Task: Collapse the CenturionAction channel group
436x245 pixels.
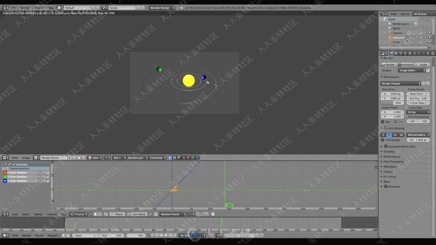Action: point(4,169)
